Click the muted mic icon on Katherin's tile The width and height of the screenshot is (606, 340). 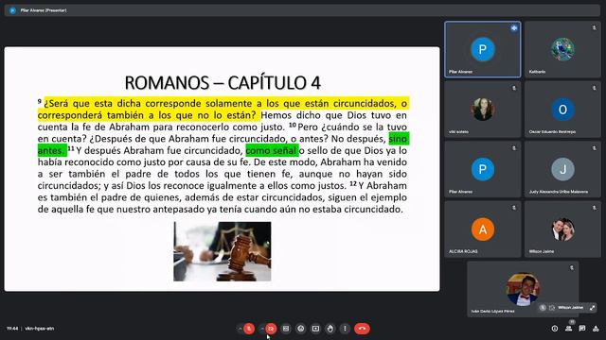point(594,27)
